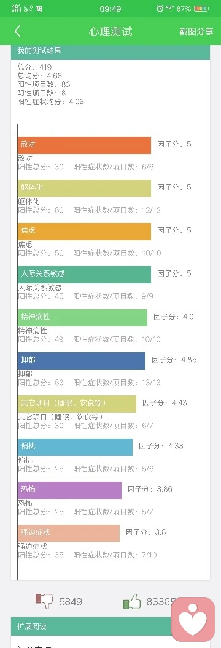
Task: Tap the thumbs-down dislike icon
Action: coord(44,601)
